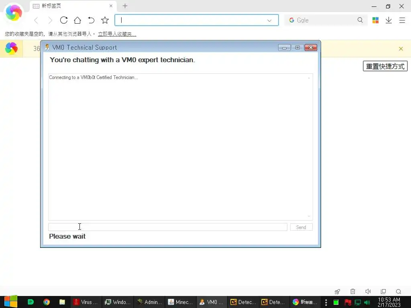The image size is (411, 308).
Task: Open File Explorer folder in taskbar
Action: pyautogui.click(x=62, y=302)
